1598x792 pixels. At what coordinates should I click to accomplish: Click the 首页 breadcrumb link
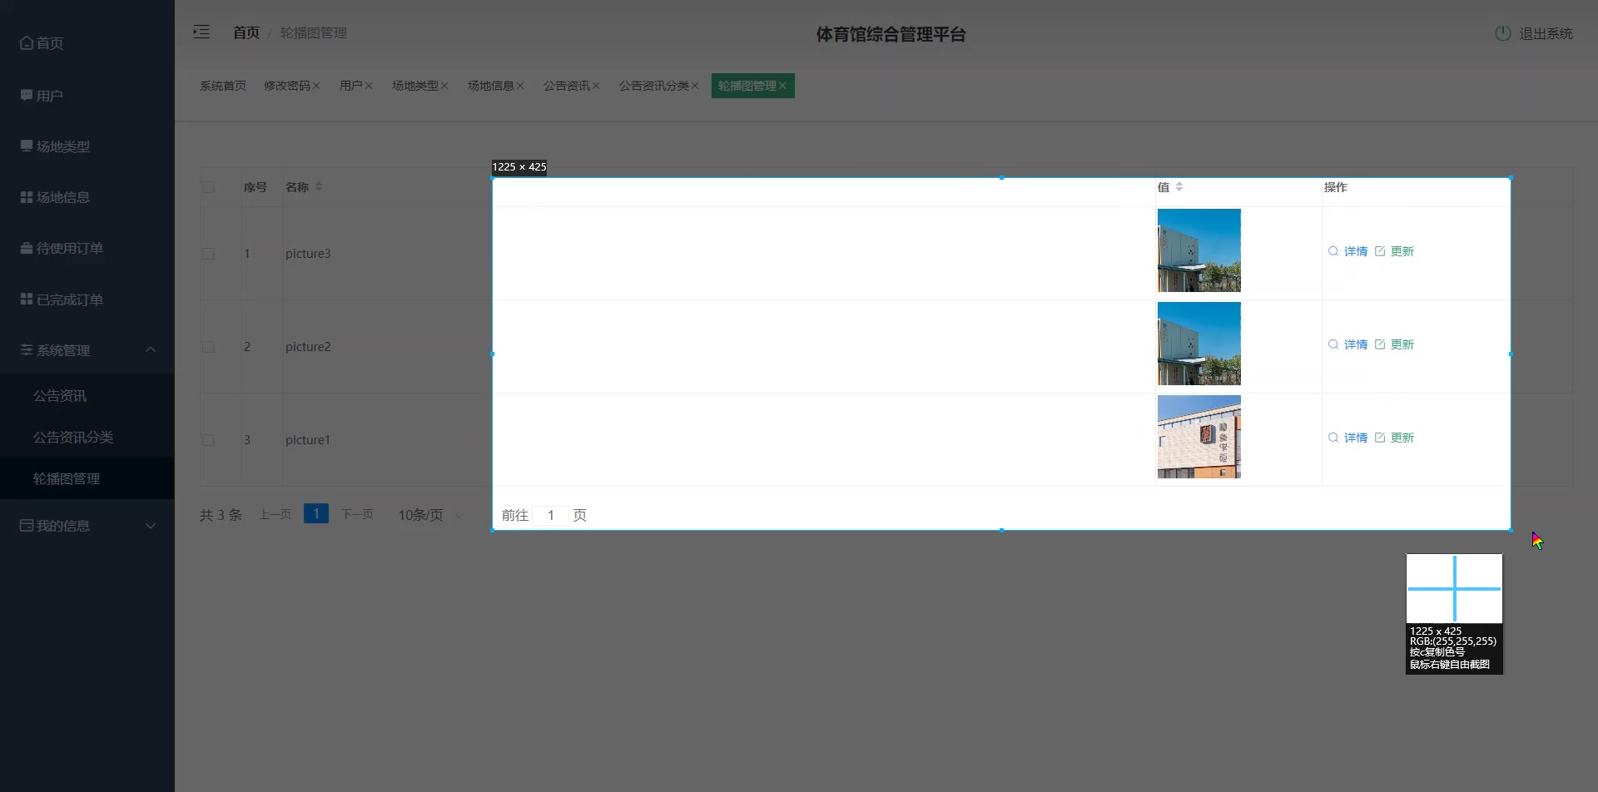[x=246, y=32]
